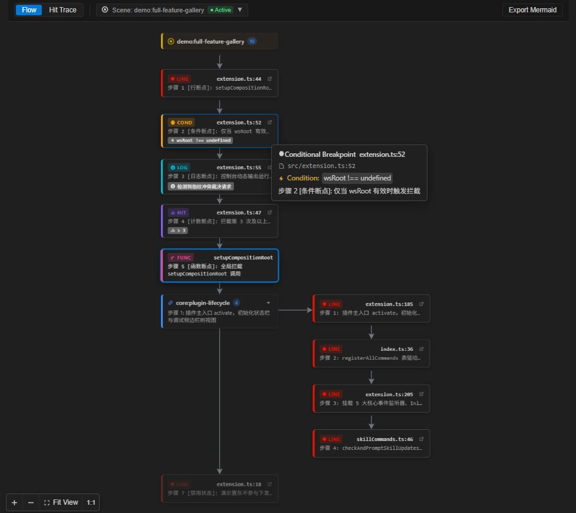The height and width of the screenshot is (513, 576).
Task: Click the lightning Condition icon in tooltip
Action: (x=281, y=178)
